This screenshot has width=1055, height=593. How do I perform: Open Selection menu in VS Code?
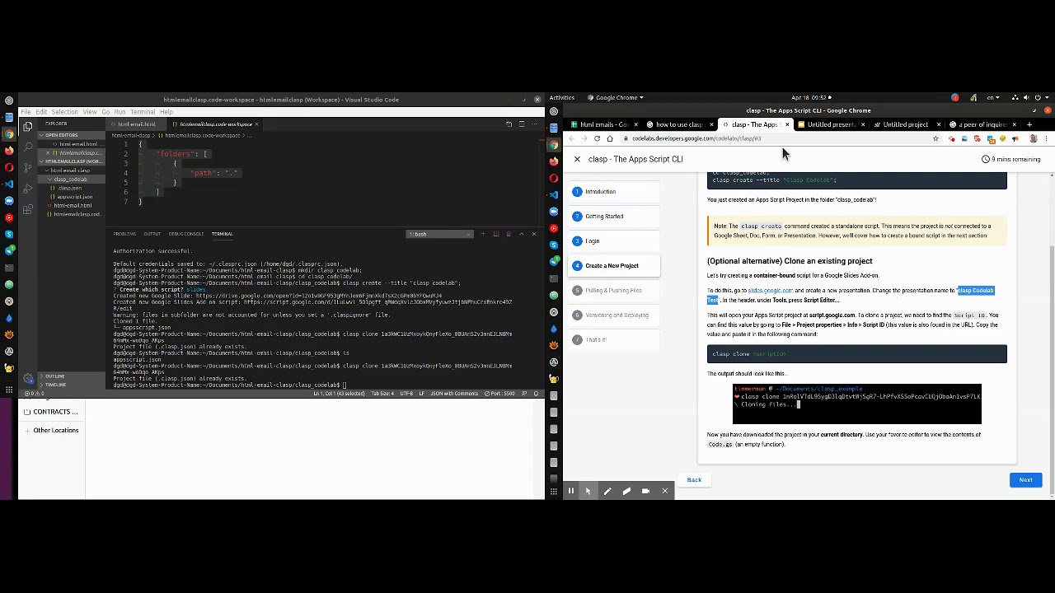pos(64,112)
